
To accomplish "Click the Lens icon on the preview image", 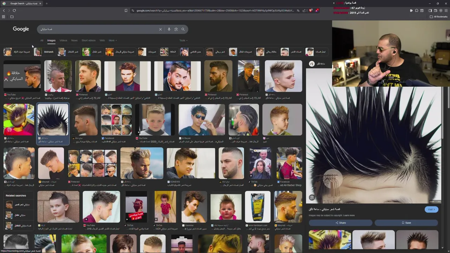I will tap(312, 197).
